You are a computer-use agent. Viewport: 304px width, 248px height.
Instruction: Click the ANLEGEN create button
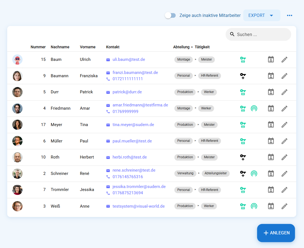pos(276,233)
